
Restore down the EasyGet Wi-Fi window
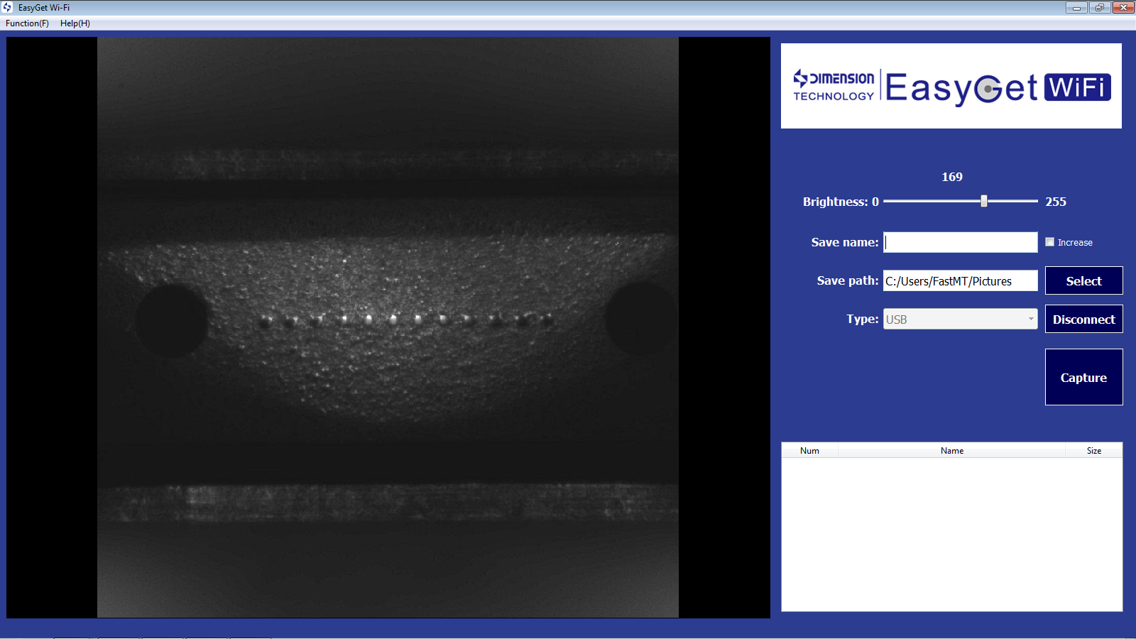(1099, 7)
